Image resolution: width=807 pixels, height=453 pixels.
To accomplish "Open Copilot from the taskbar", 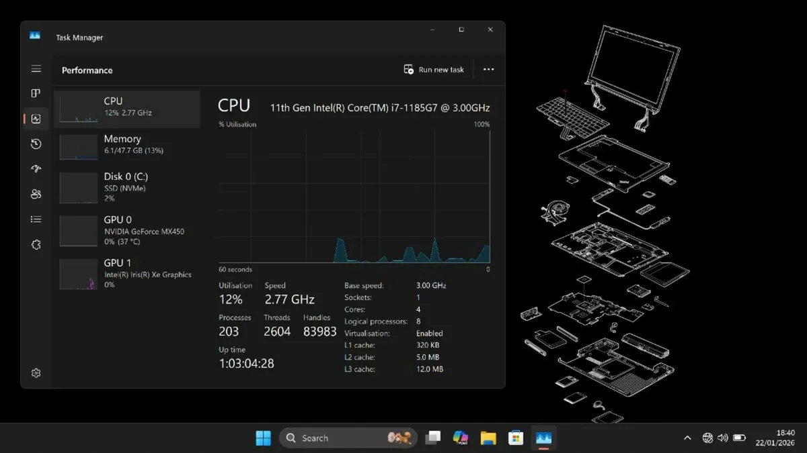I will click(x=461, y=438).
